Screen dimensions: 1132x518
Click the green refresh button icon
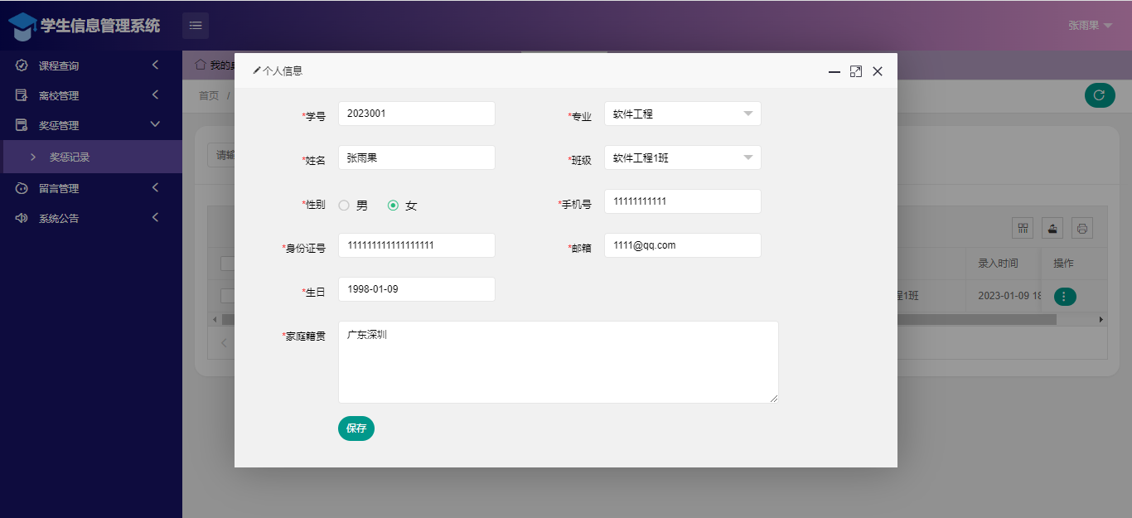point(1100,95)
